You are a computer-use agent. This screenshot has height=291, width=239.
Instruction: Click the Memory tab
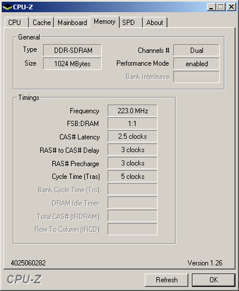click(105, 21)
